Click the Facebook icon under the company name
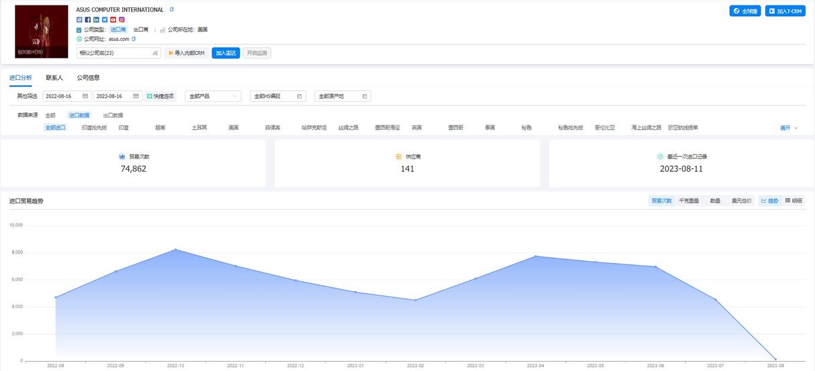The height and width of the screenshot is (371, 815). [x=88, y=19]
